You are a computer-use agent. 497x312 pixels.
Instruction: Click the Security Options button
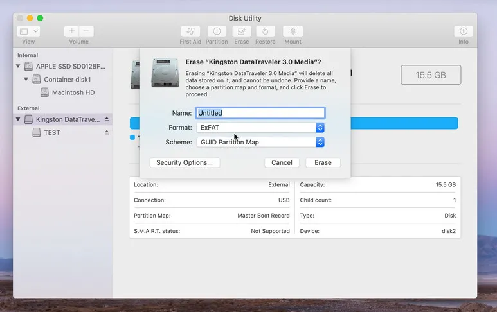pyautogui.click(x=185, y=162)
